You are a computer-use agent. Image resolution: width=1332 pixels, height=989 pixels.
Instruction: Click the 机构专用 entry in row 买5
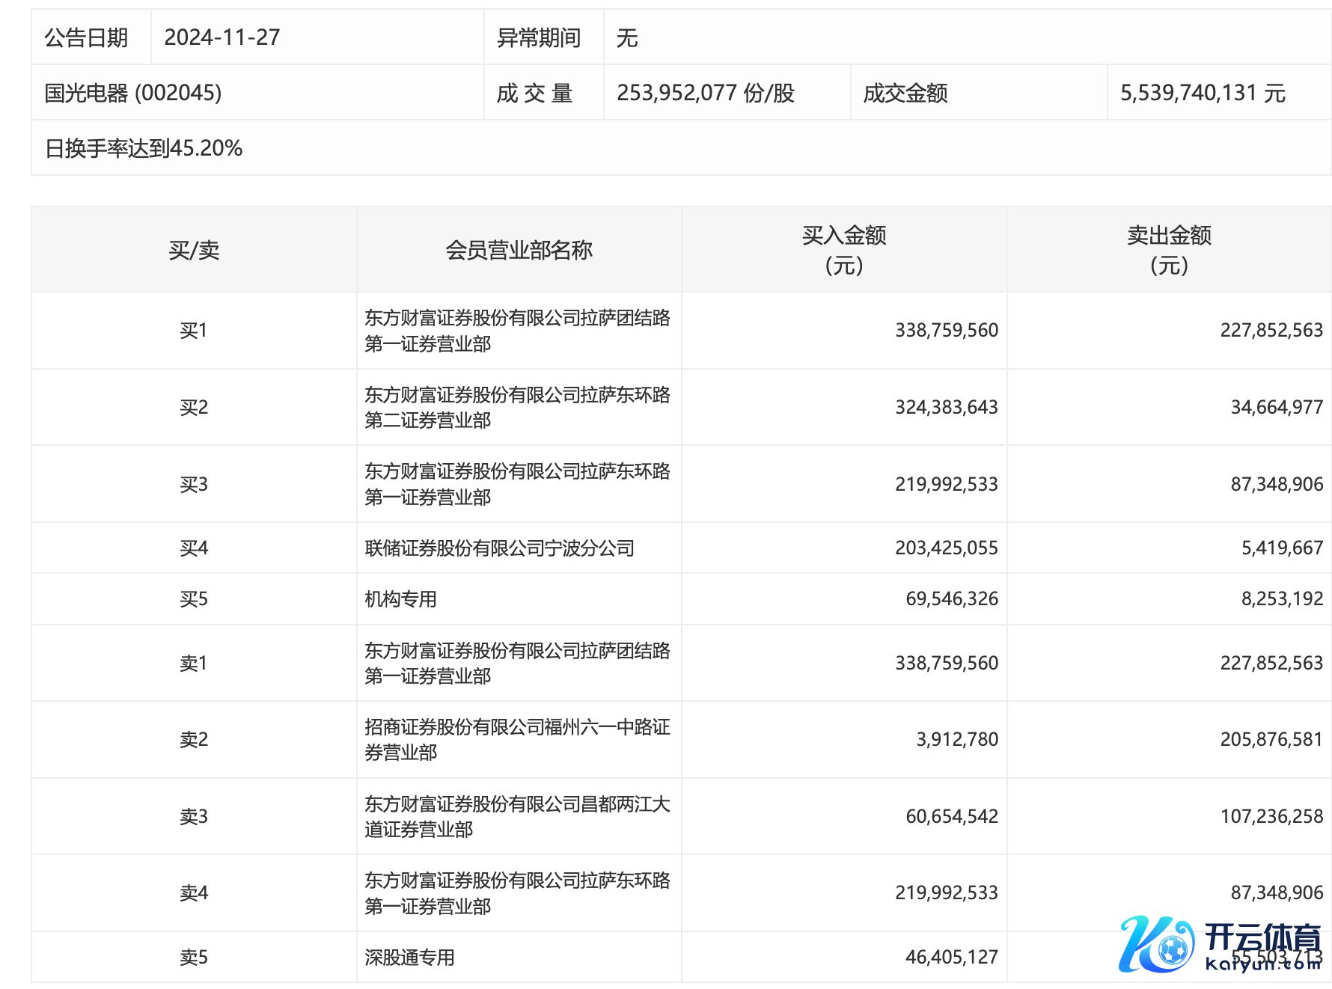400,599
